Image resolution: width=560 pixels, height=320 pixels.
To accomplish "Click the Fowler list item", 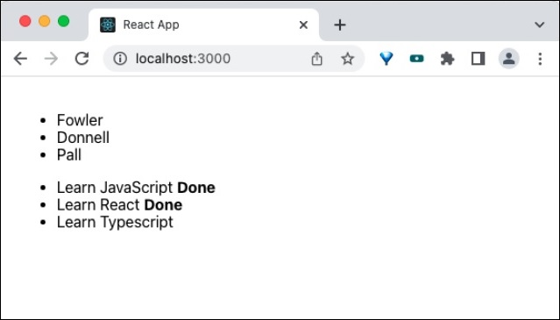I will tap(80, 120).
